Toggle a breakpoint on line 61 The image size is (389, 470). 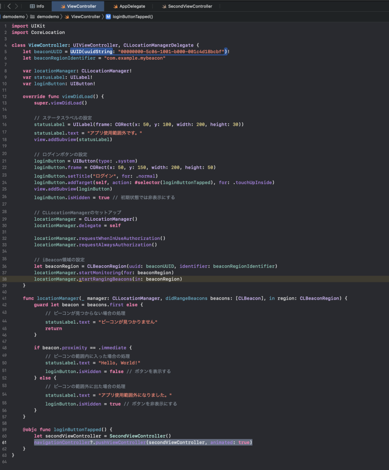pyautogui.click(x=4, y=442)
